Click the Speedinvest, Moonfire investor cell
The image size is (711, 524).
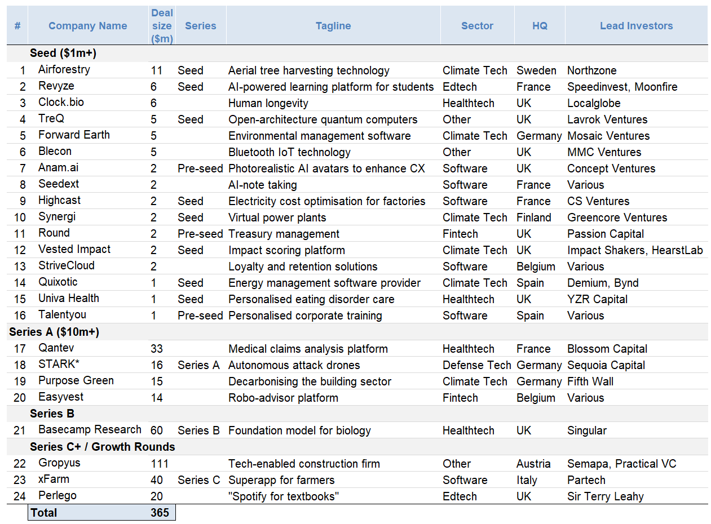click(x=622, y=87)
